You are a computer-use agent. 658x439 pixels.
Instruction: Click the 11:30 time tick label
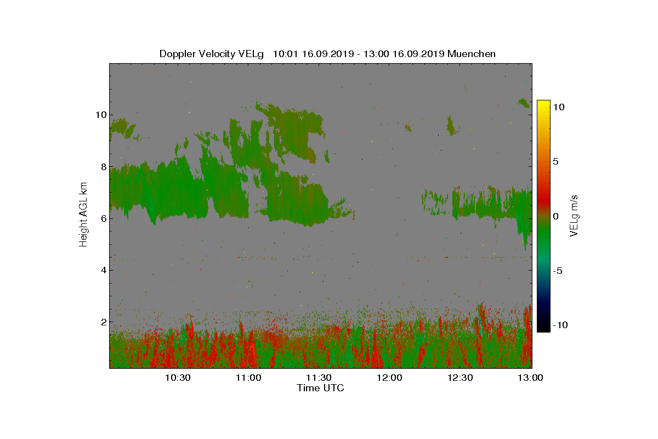point(319,378)
